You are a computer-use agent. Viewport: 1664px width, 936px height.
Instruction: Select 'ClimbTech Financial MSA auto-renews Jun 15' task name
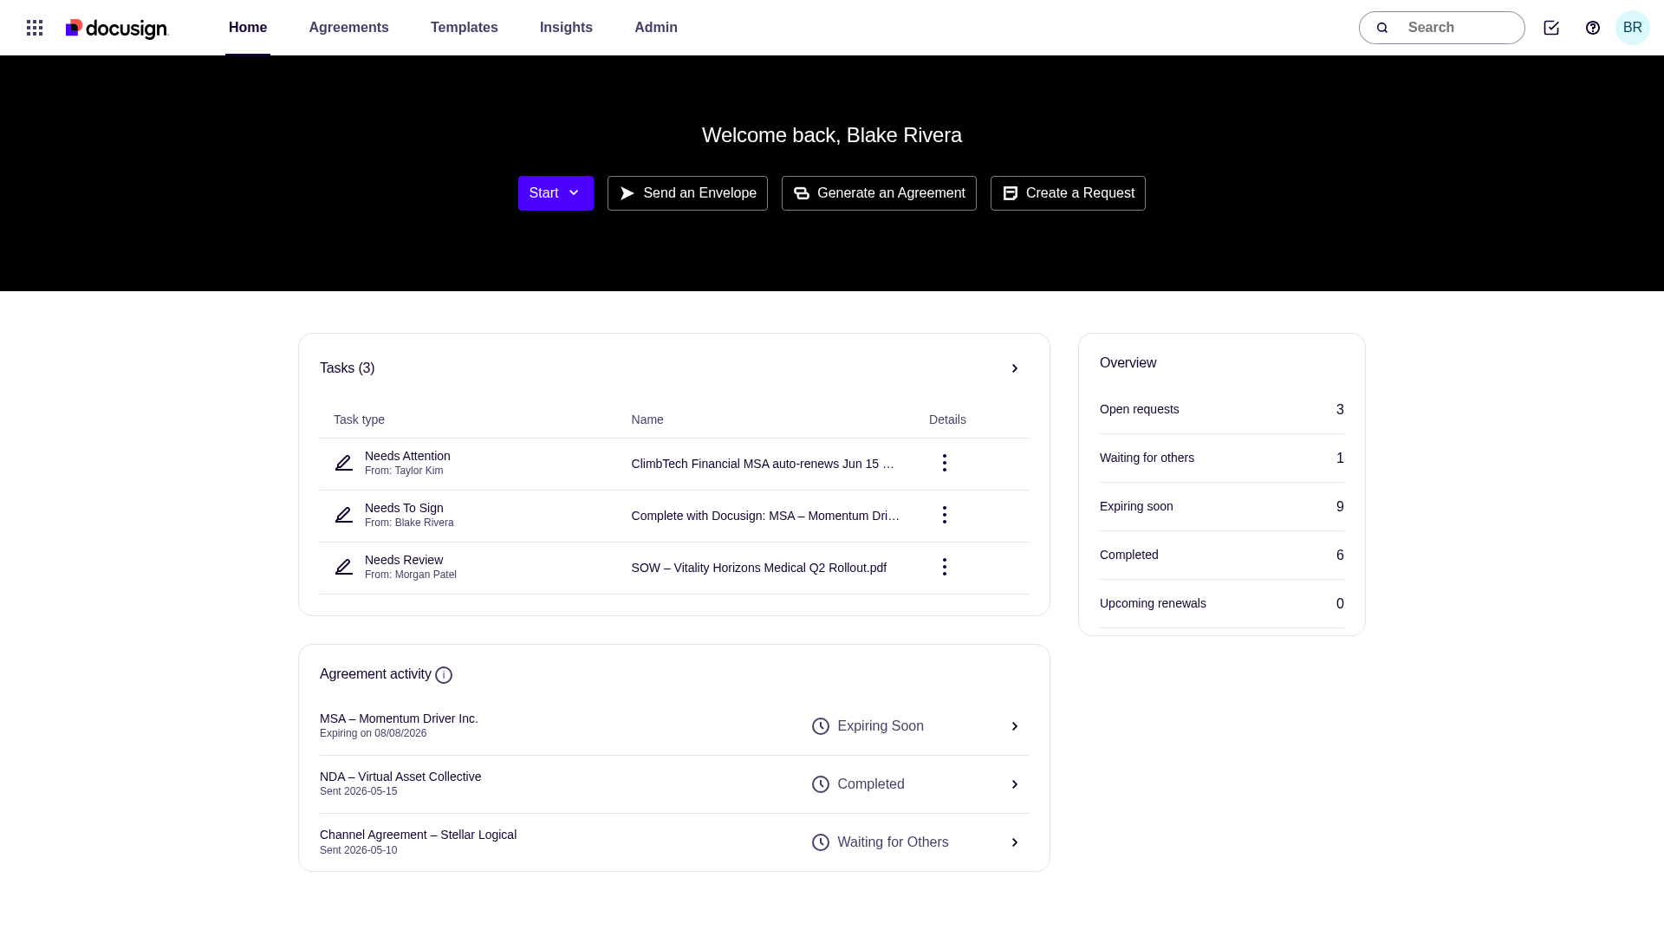pos(763,464)
